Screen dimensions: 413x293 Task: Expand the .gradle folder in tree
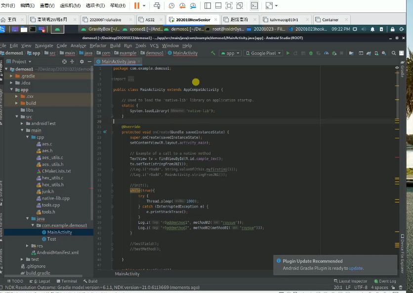tap(11, 76)
